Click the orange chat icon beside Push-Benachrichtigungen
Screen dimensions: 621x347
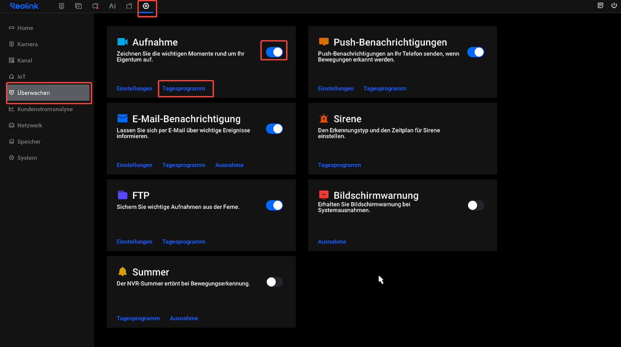324,42
